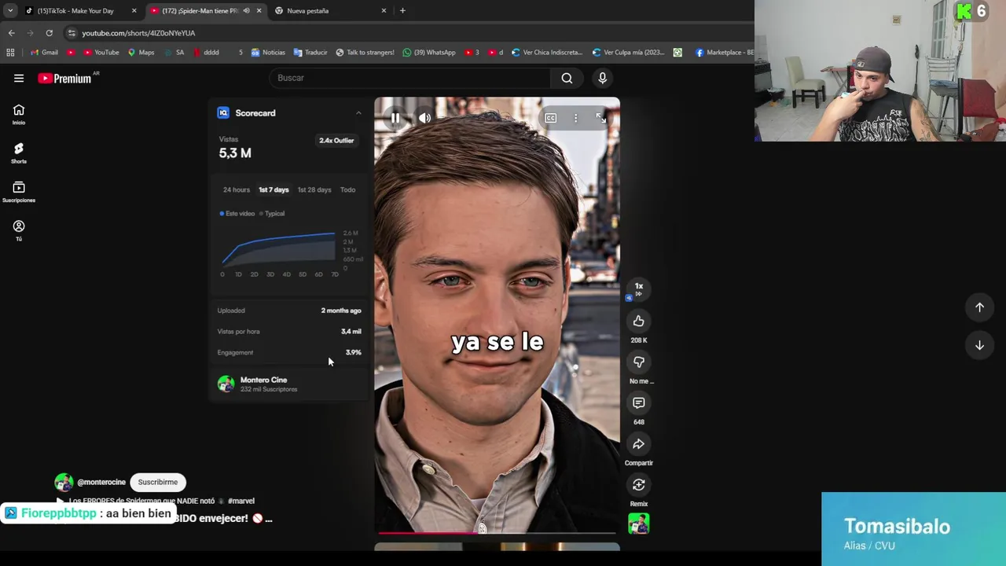1006x566 pixels.
Task: Toggle Este video series in chart legend
Action: click(x=237, y=214)
